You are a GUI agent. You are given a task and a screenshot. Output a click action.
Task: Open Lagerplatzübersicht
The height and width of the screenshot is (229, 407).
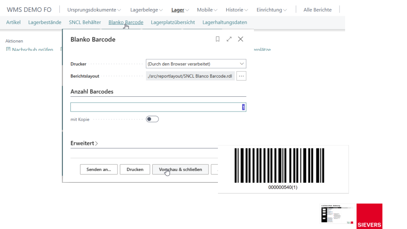[173, 22]
